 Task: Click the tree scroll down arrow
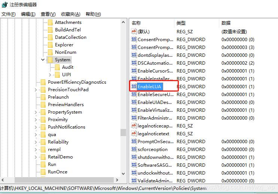123,173
